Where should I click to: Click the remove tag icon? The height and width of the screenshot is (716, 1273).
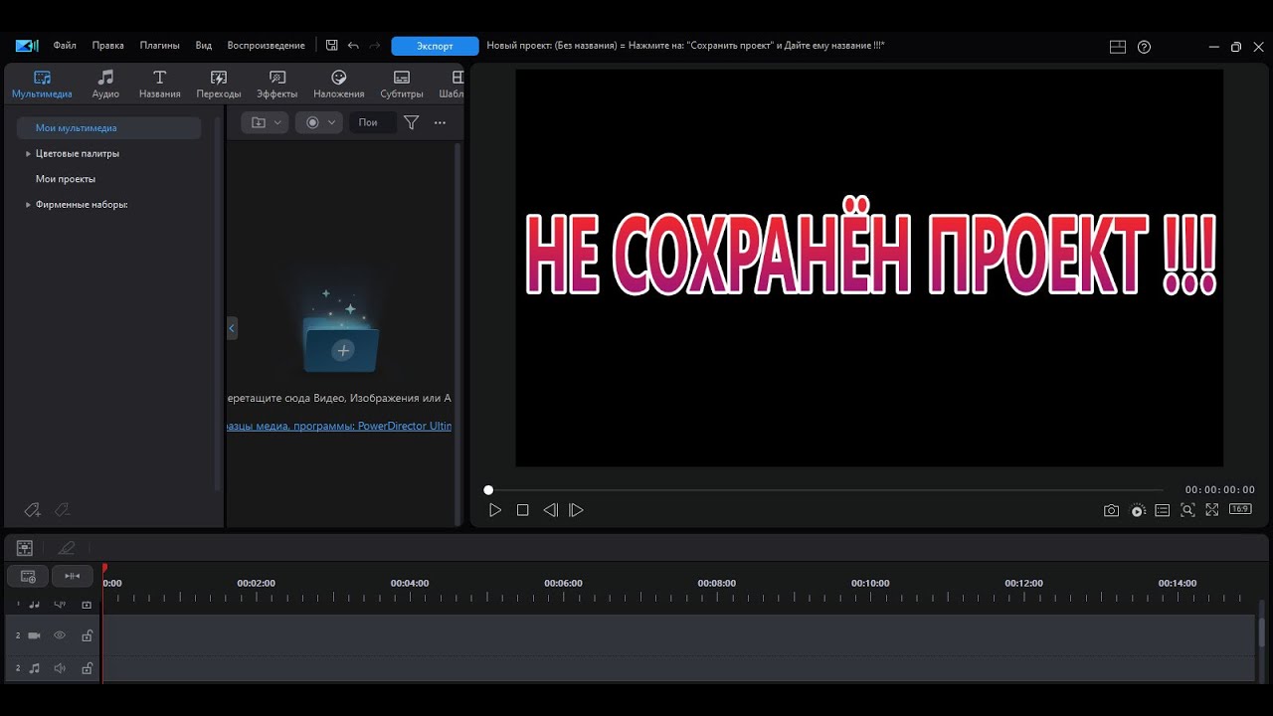pos(62,510)
